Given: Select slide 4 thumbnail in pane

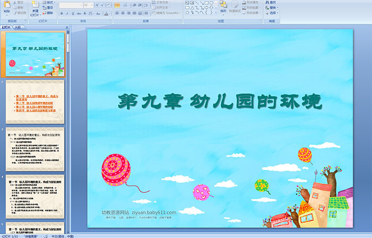Looking at the screenshot, I should [35, 197].
